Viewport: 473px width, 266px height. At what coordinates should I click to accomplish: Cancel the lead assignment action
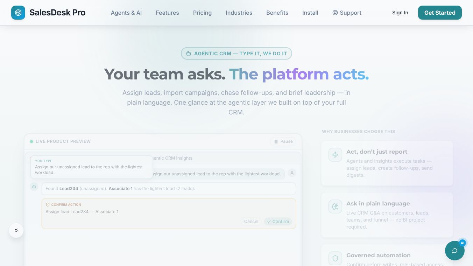pos(251,221)
